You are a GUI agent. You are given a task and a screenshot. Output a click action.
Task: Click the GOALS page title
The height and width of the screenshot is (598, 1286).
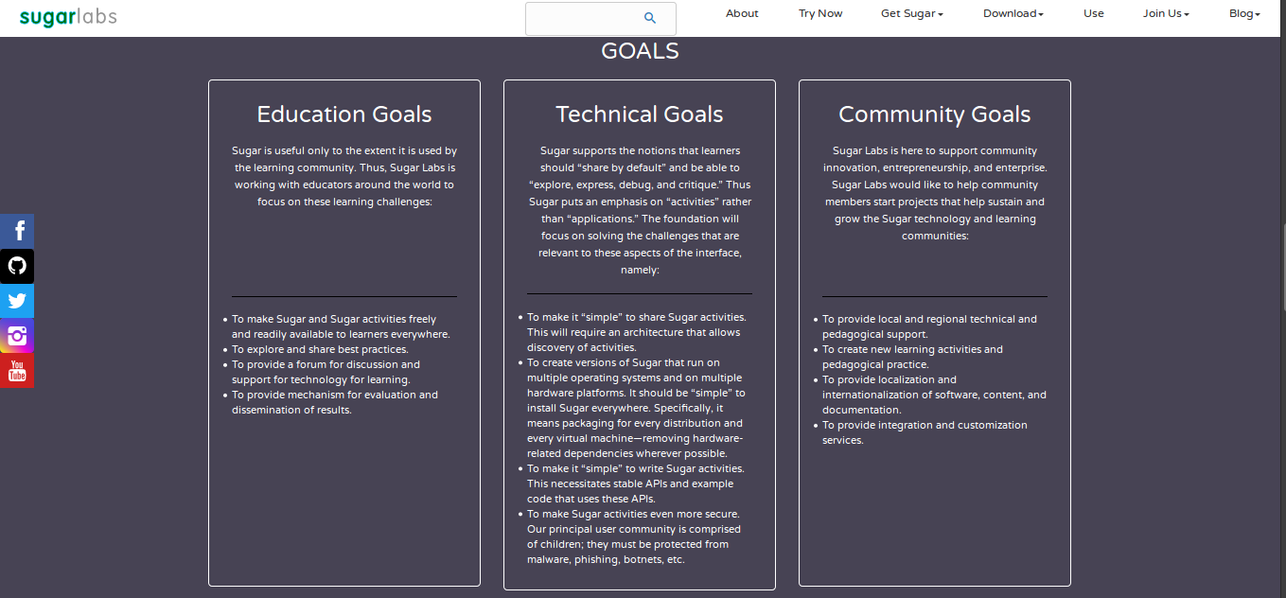(x=640, y=51)
